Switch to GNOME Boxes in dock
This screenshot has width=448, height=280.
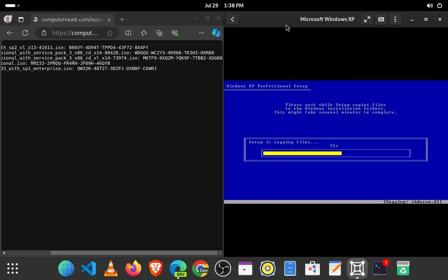click(357, 268)
